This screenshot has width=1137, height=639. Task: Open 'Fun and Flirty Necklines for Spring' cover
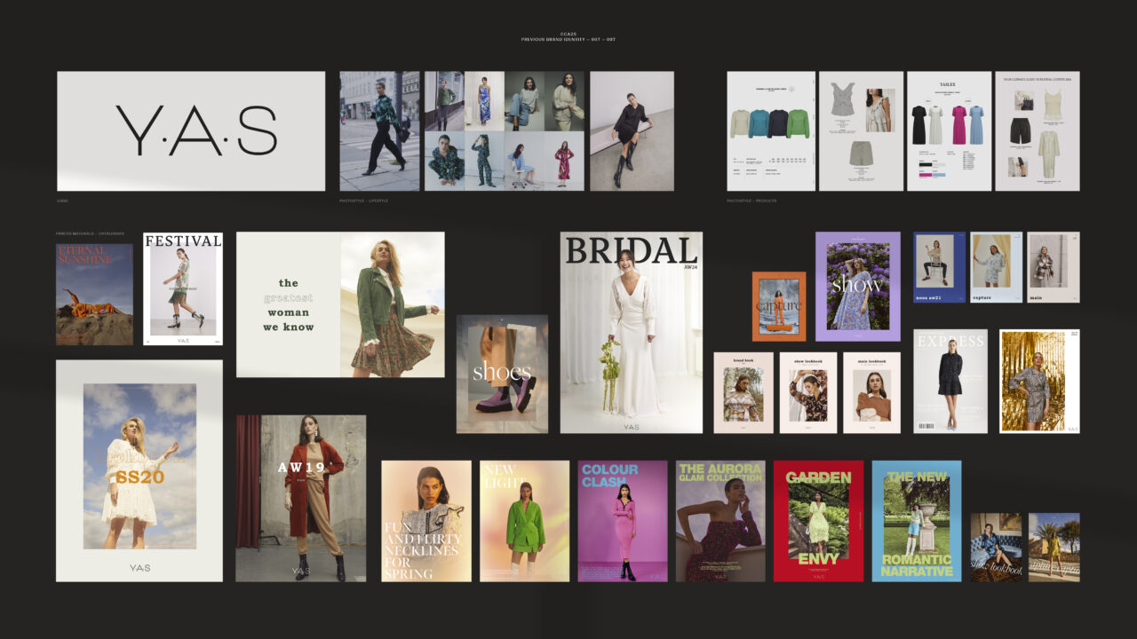(x=426, y=521)
